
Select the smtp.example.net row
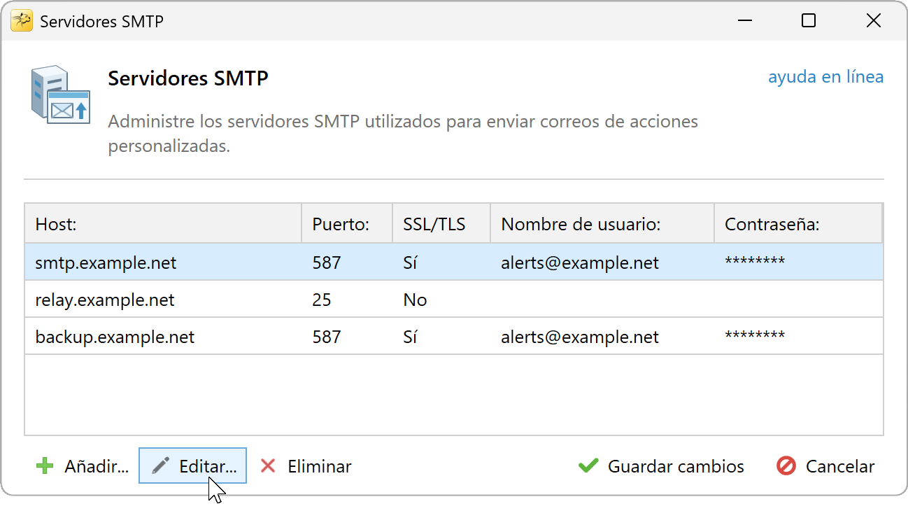[x=454, y=262]
